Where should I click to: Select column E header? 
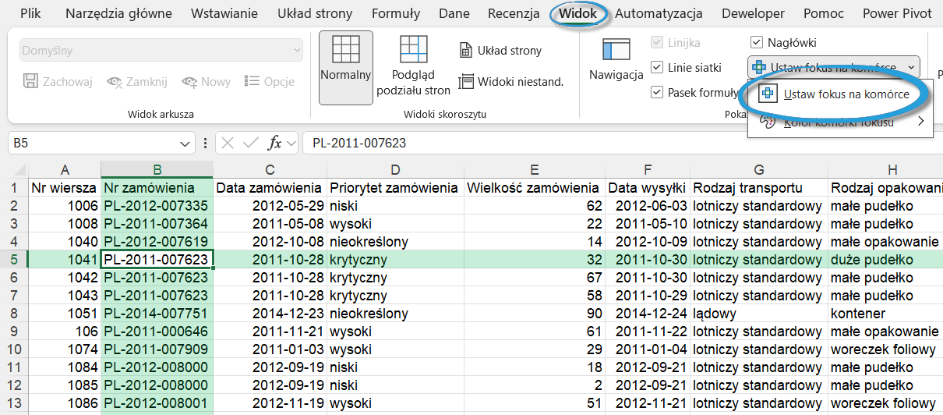534,170
